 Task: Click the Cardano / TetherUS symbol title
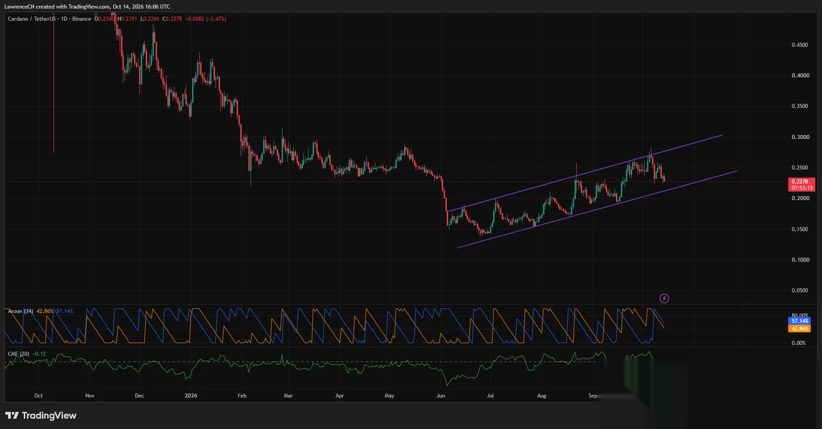point(32,19)
